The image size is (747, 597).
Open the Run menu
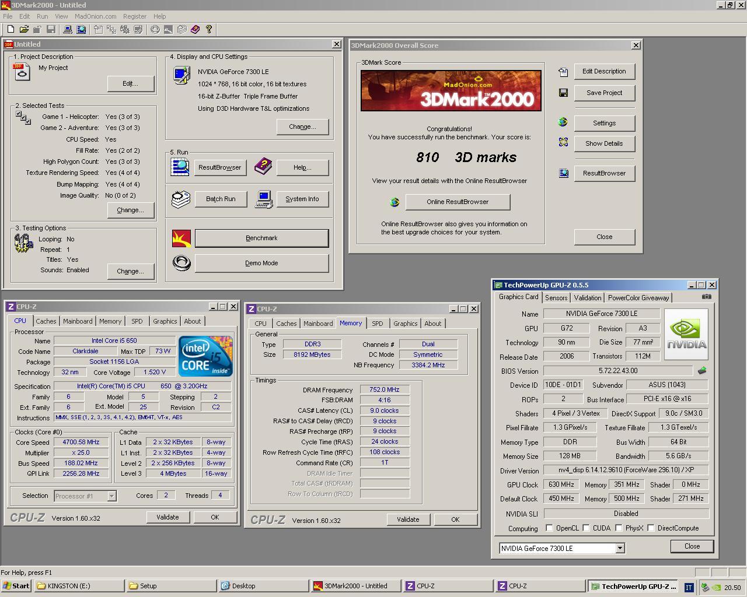[42, 16]
